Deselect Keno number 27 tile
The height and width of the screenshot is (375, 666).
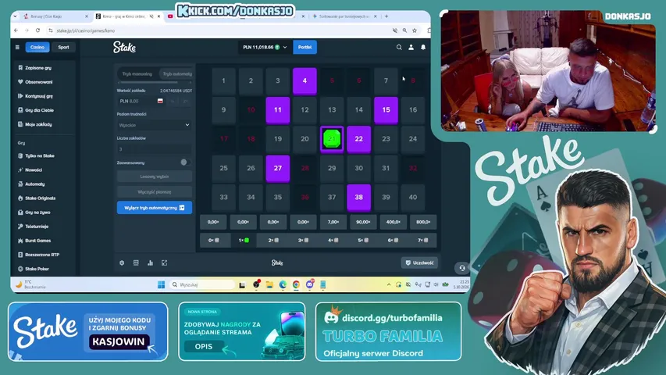point(278,169)
